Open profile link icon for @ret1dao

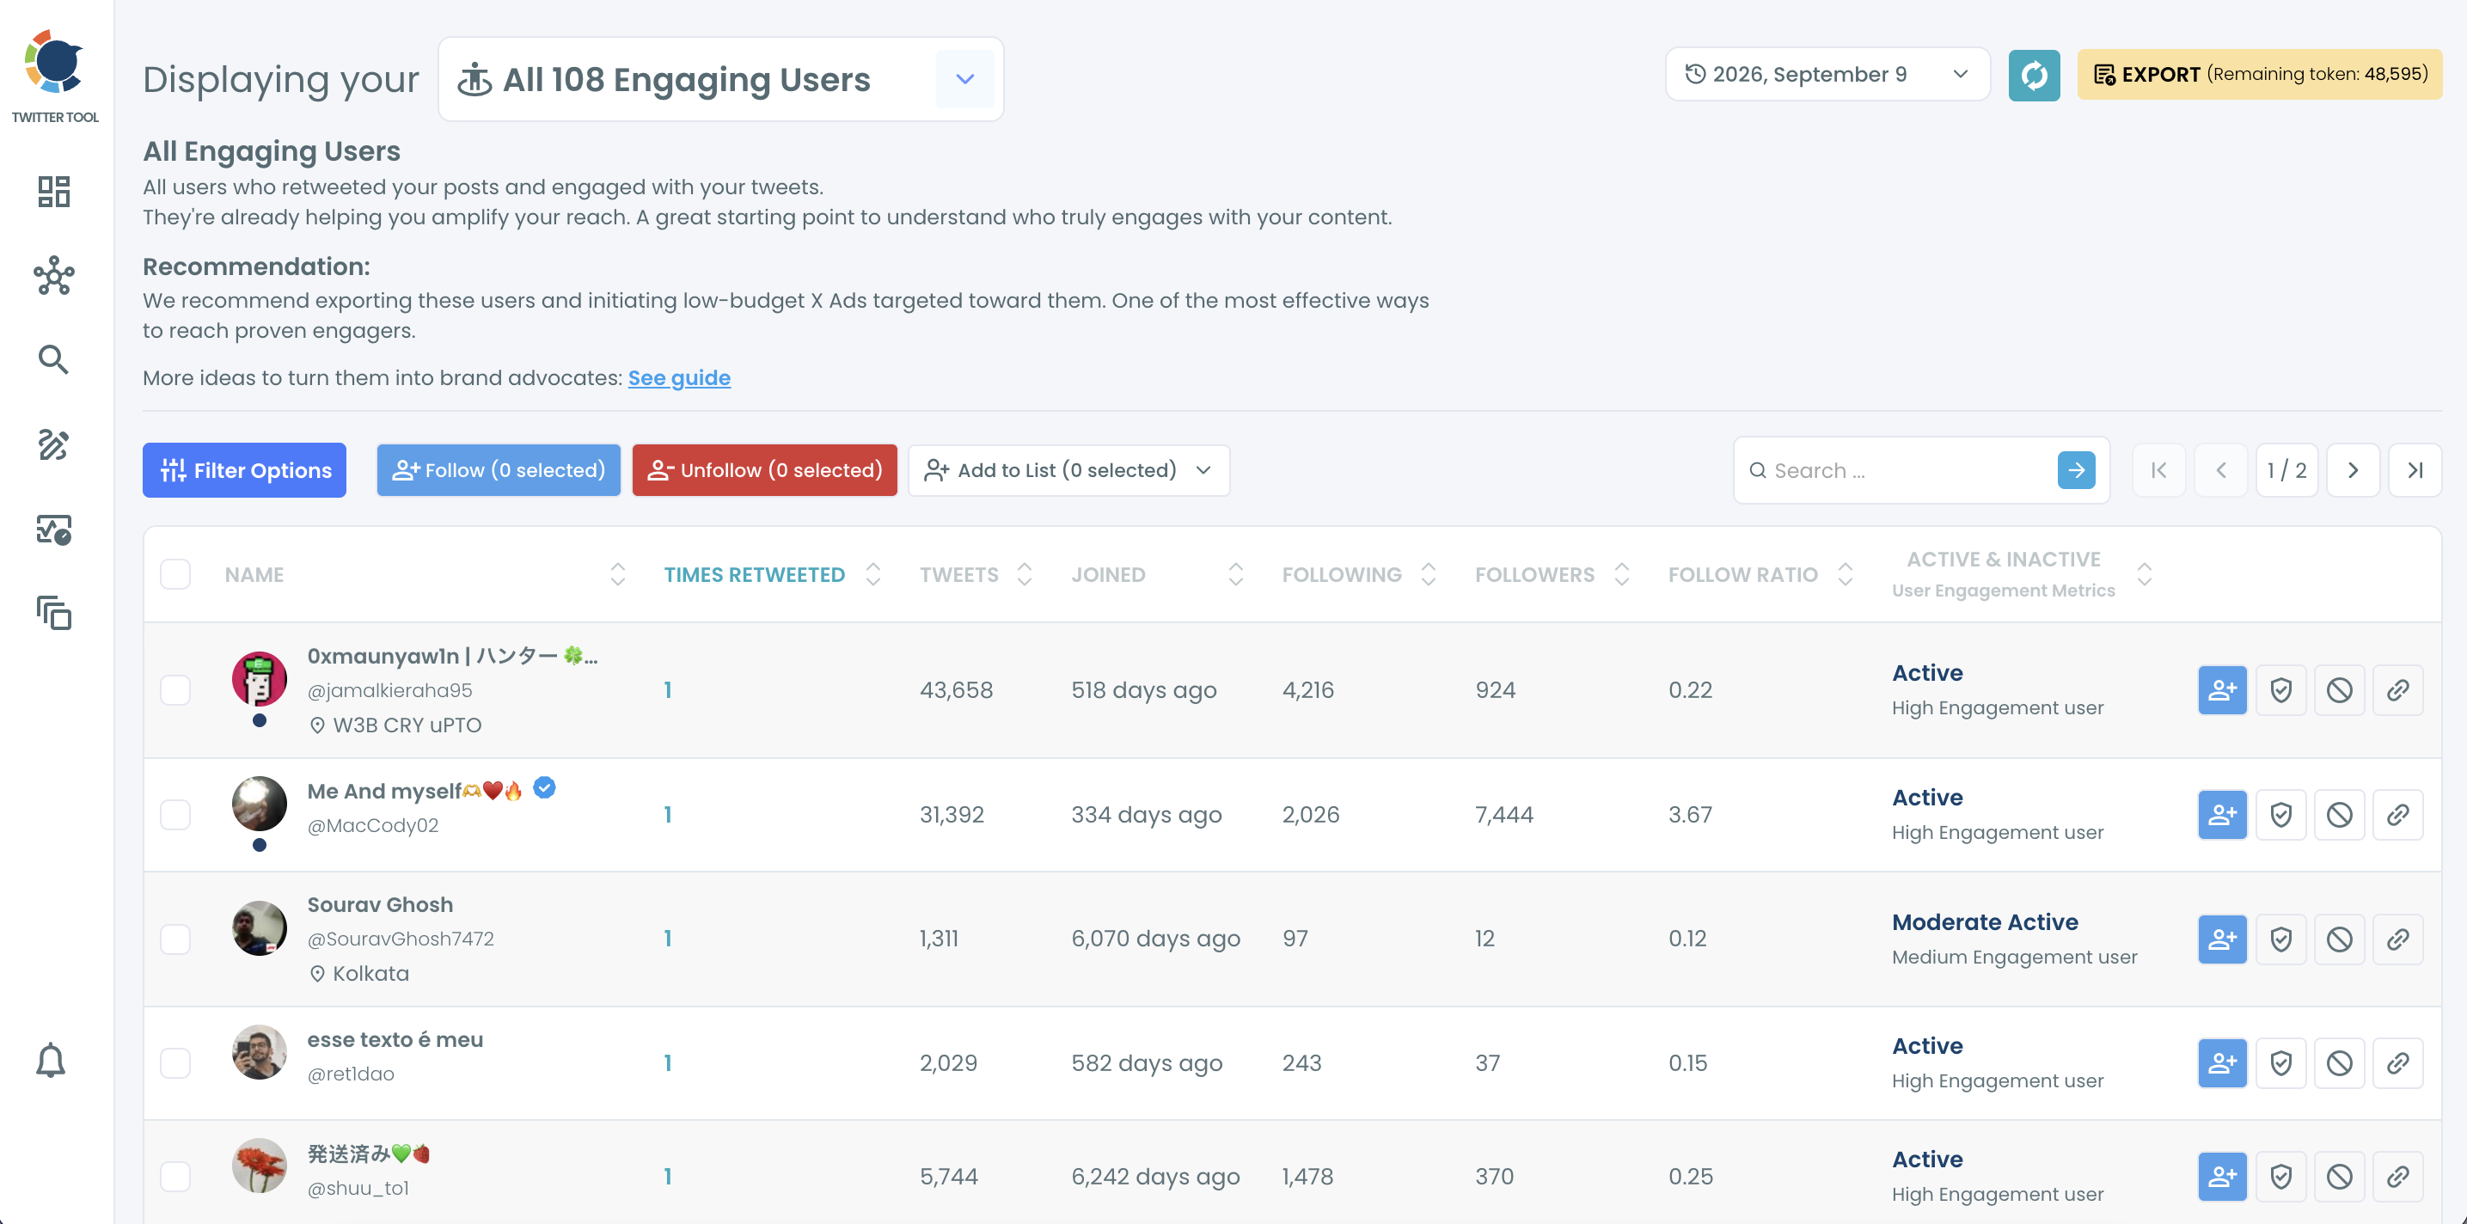click(x=2397, y=1063)
